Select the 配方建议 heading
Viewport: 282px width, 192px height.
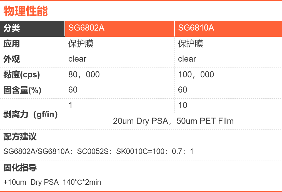(20, 137)
